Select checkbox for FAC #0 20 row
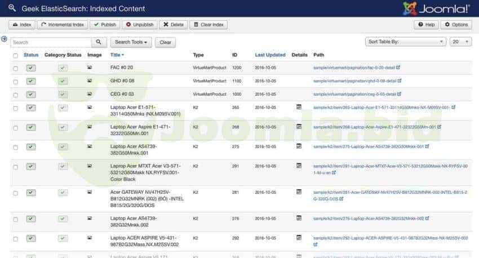Viewport: 479px width, 258px height. [x=16, y=68]
